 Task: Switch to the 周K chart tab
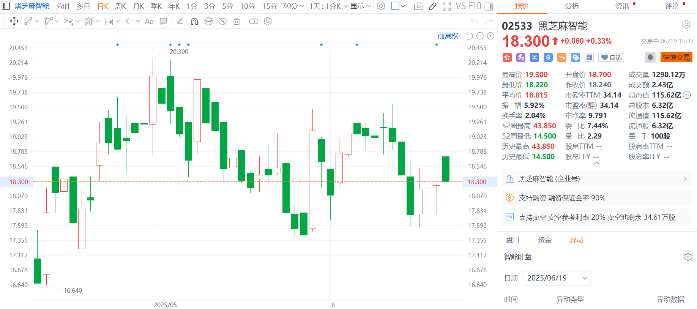120,6
